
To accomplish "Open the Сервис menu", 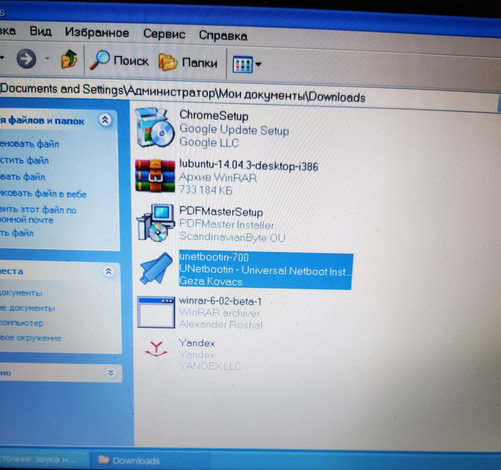I will pyautogui.click(x=164, y=34).
